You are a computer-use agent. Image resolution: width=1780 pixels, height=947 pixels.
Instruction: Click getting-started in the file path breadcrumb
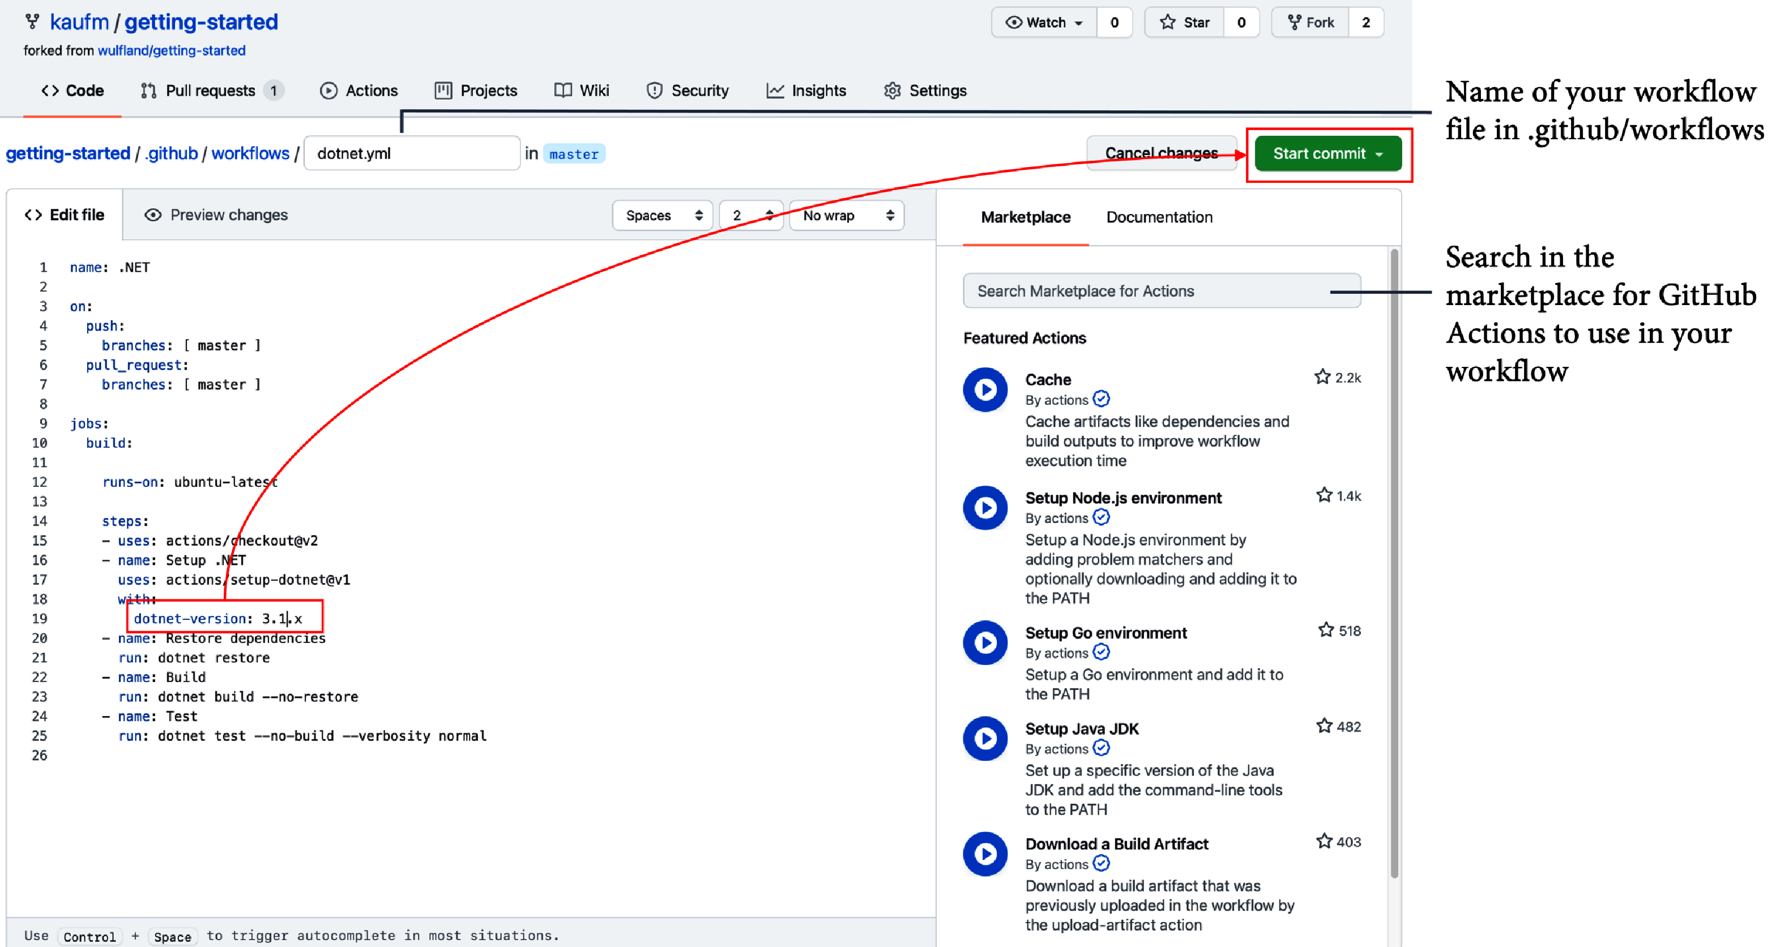(68, 153)
